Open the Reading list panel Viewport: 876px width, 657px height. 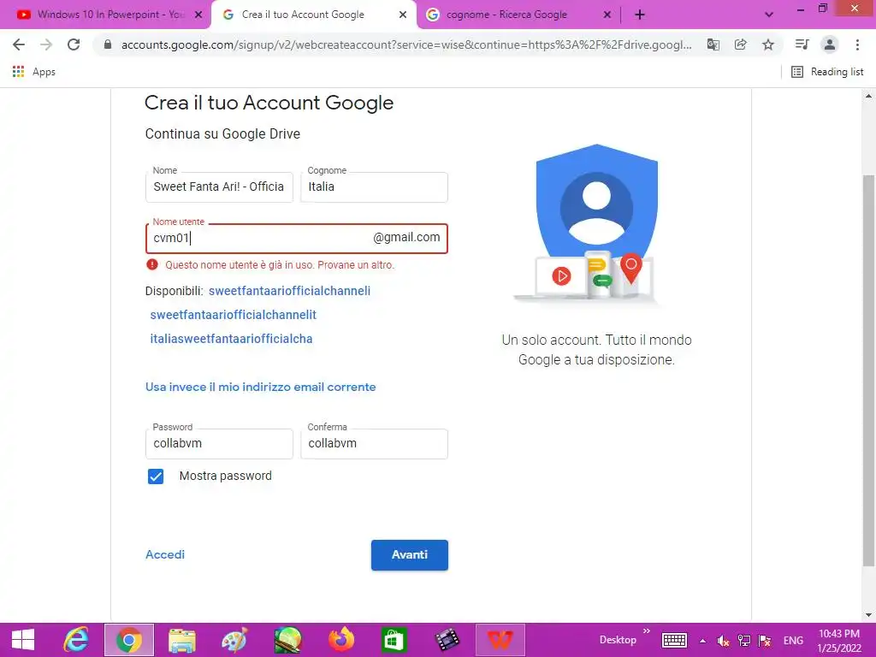pos(827,72)
